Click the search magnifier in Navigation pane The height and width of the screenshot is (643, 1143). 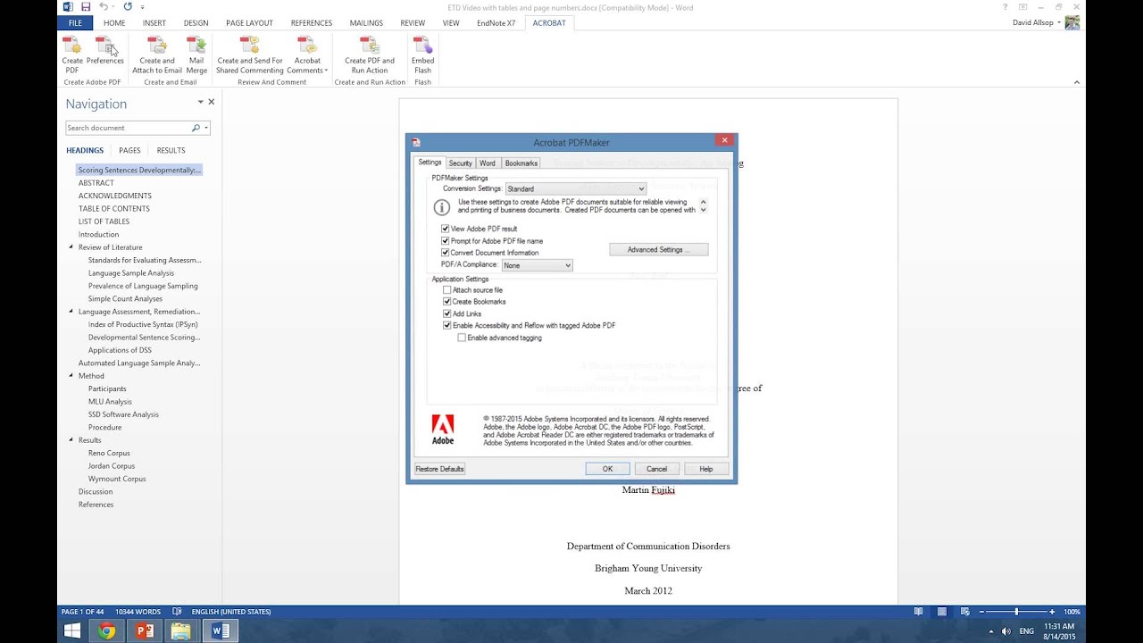click(196, 128)
